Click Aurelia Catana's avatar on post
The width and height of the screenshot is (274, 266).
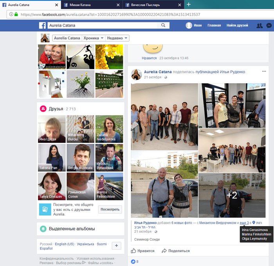click(x=136, y=74)
